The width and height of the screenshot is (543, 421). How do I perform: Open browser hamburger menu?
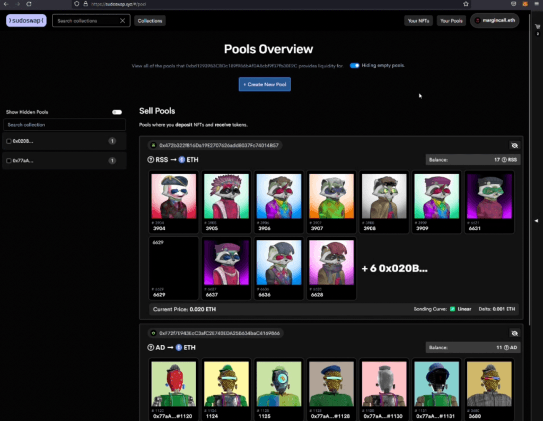[536, 4]
